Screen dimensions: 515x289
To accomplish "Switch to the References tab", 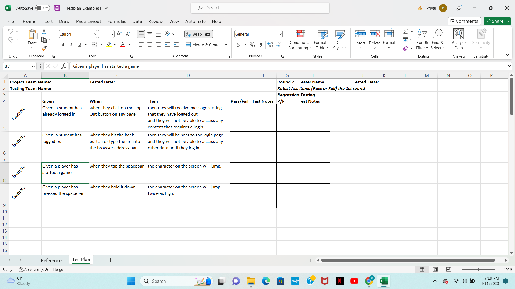I will [x=52, y=260].
